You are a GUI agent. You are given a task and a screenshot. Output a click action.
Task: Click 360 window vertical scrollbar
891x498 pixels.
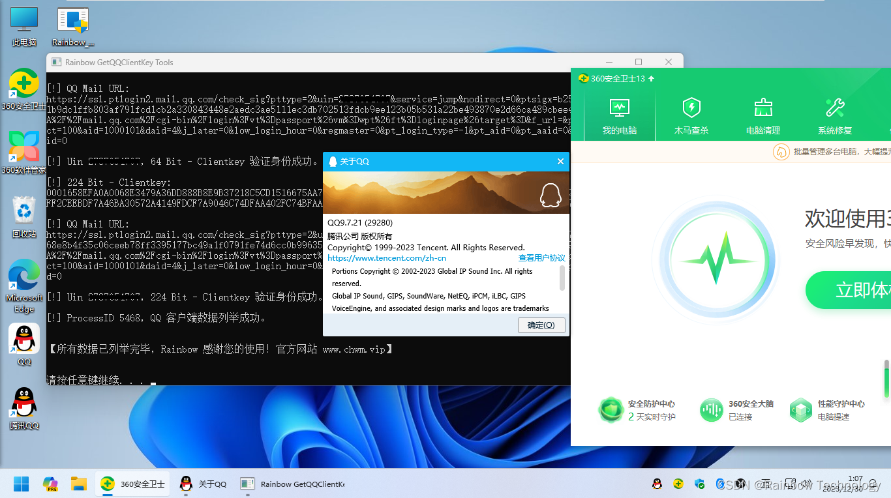click(886, 378)
